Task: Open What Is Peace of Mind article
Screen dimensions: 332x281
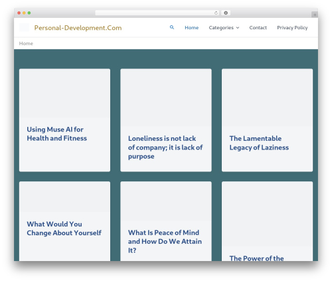Action: pos(165,241)
